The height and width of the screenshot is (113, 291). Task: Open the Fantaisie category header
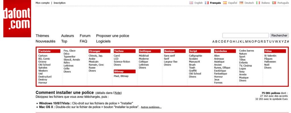tap(49, 51)
